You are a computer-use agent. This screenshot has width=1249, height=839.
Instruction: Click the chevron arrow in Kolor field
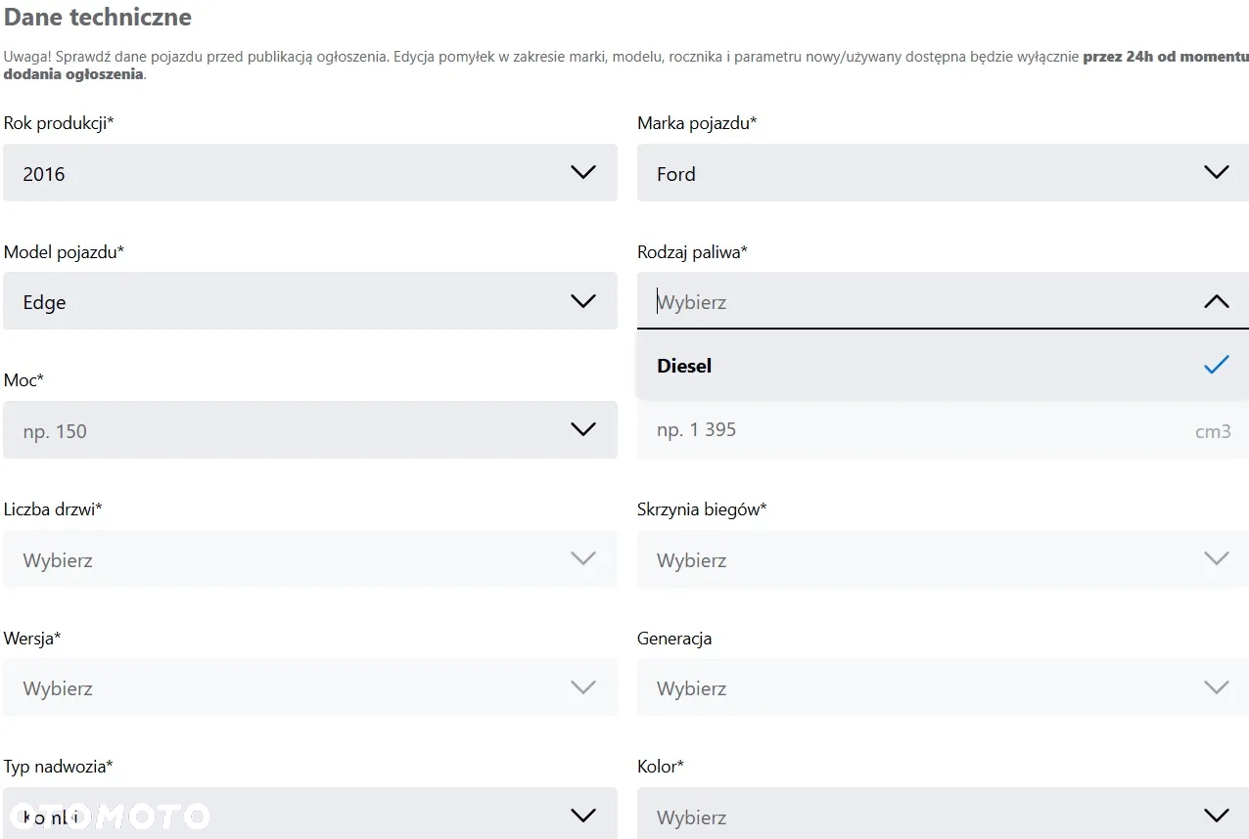click(x=1216, y=817)
